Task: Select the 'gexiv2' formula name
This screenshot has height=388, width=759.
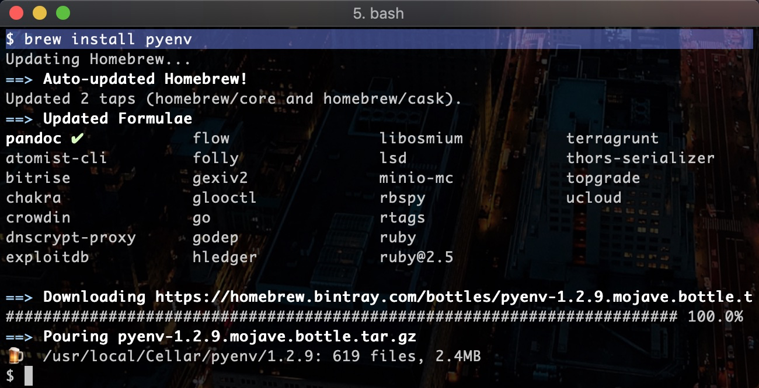Action: coord(220,178)
